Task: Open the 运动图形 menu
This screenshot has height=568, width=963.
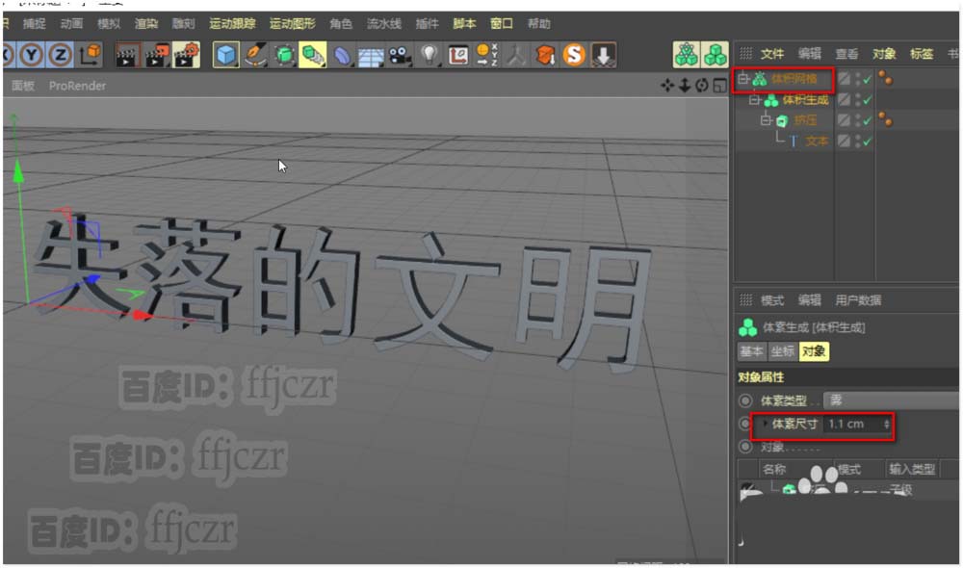Action: point(292,23)
